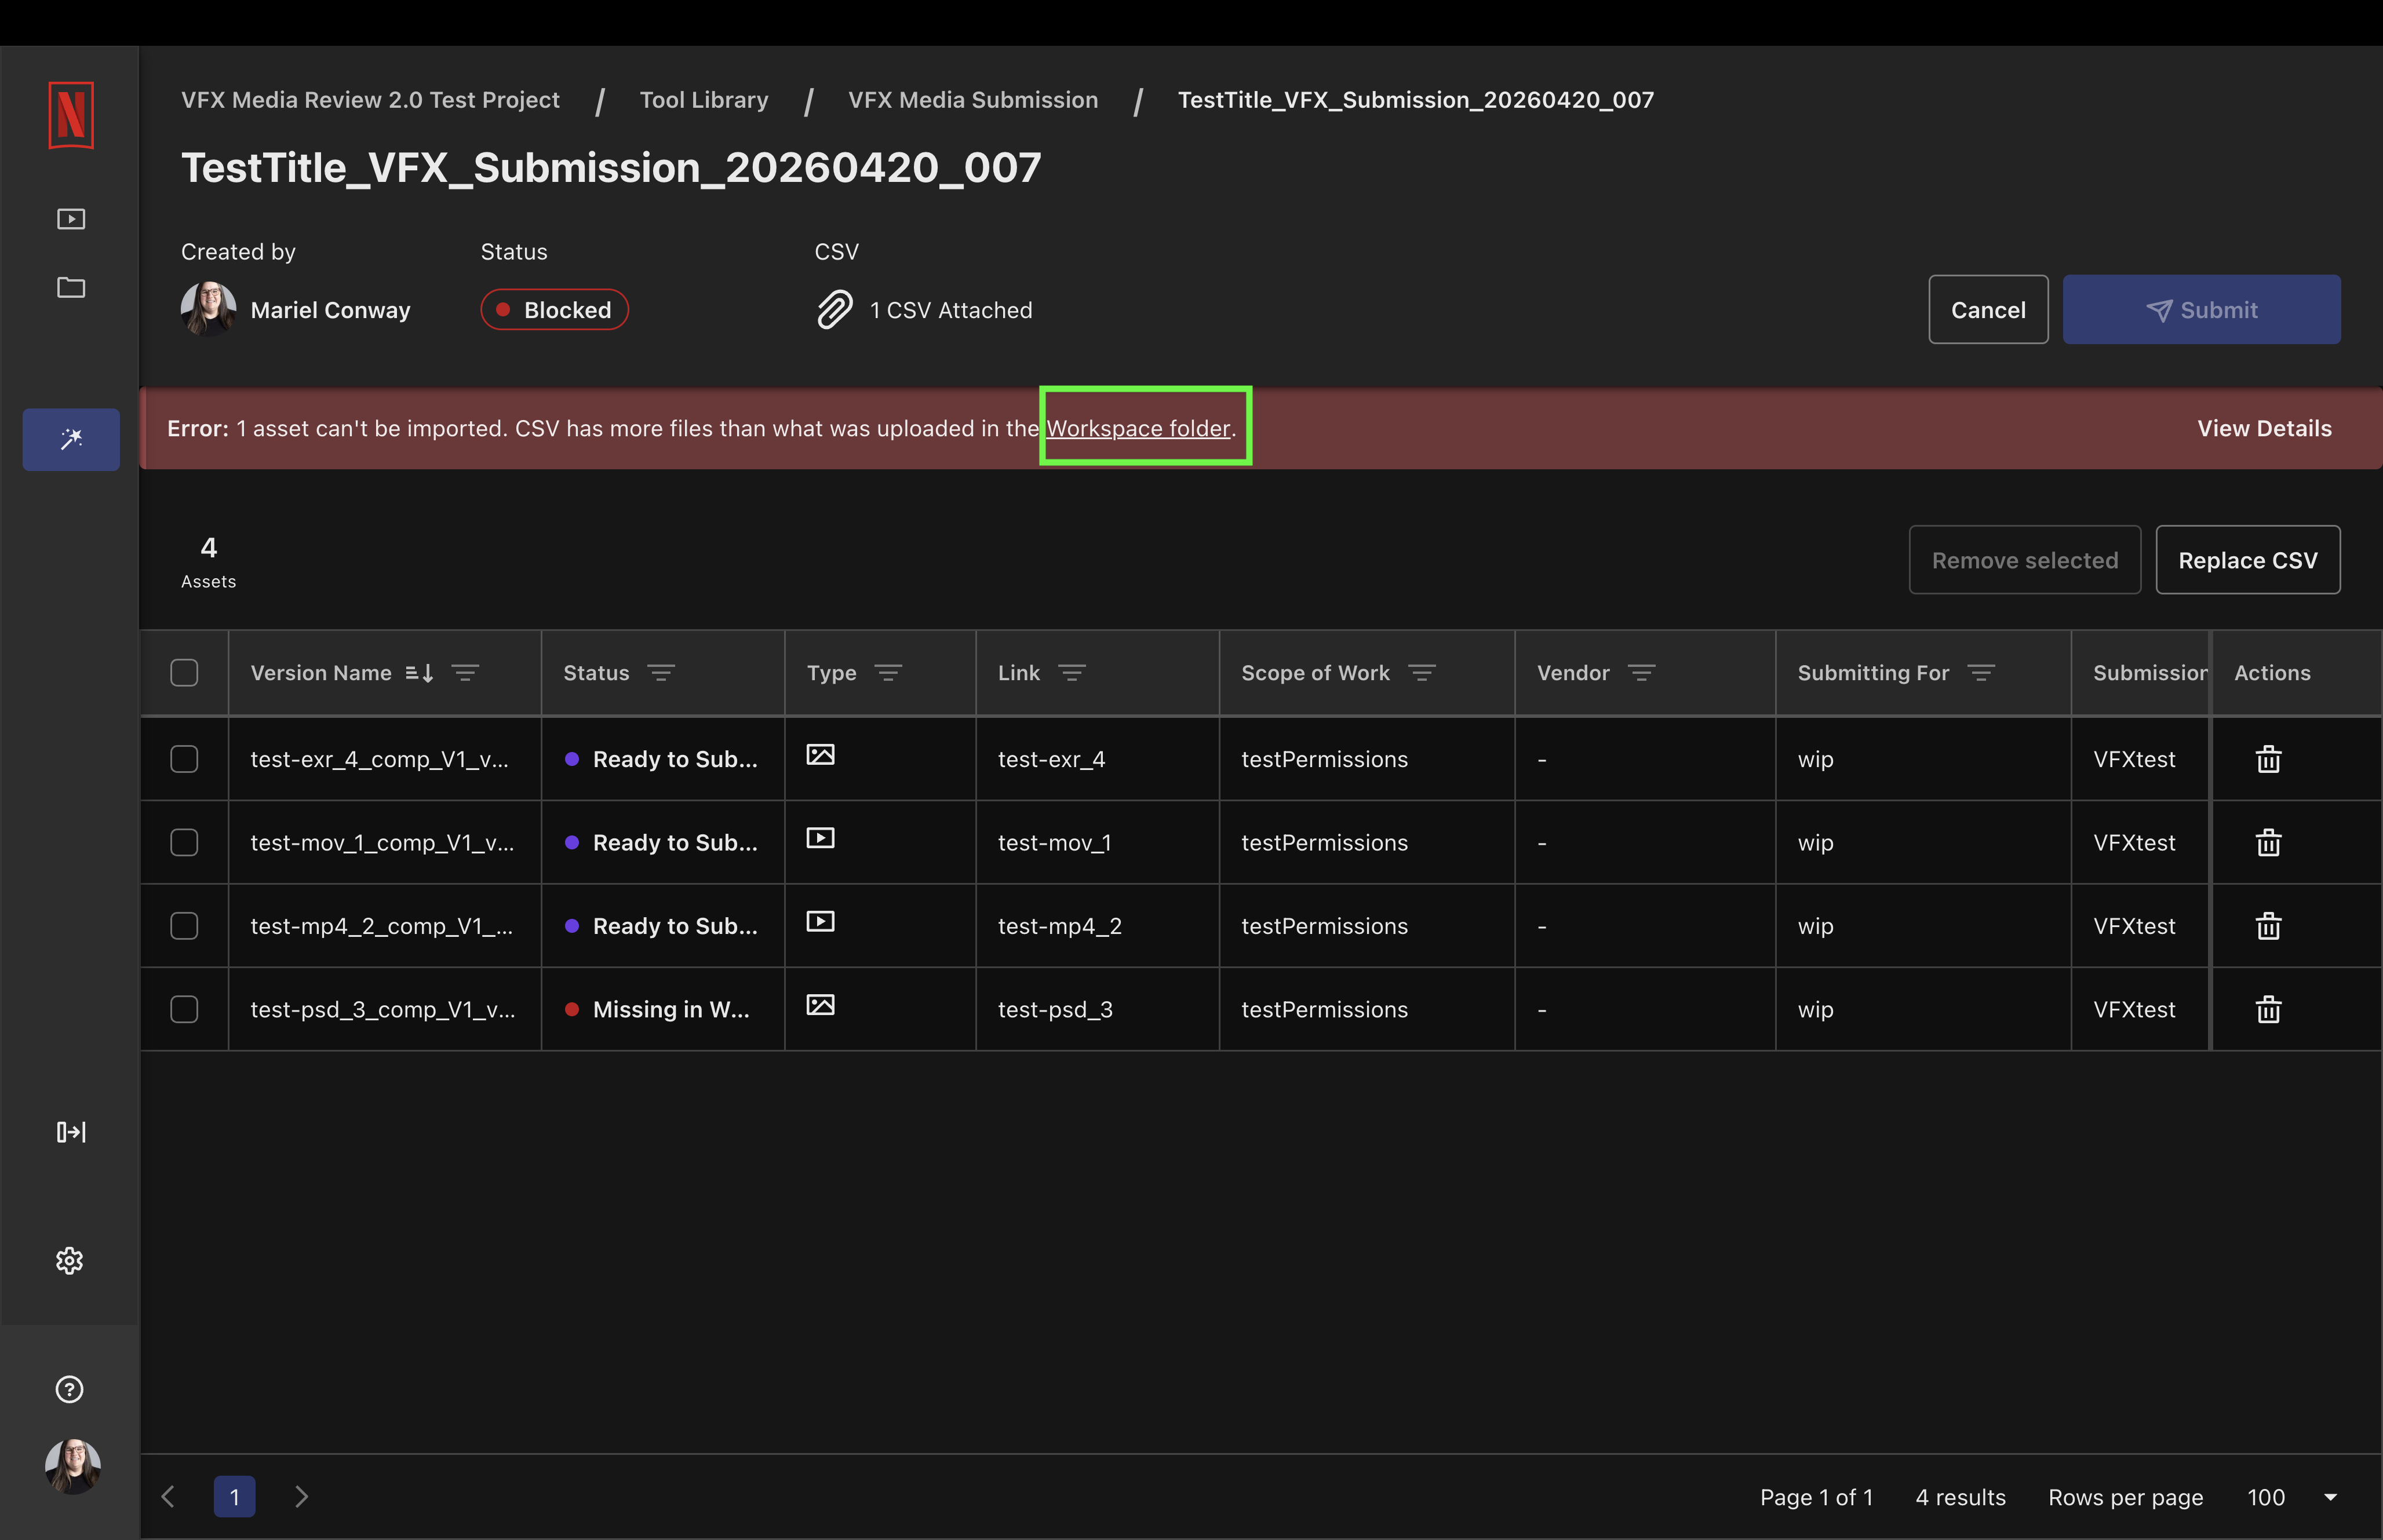Click the user avatar at sidebar bottom

pyautogui.click(x=72, y=1467)
